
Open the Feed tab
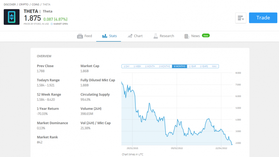(x=85, y=36)
